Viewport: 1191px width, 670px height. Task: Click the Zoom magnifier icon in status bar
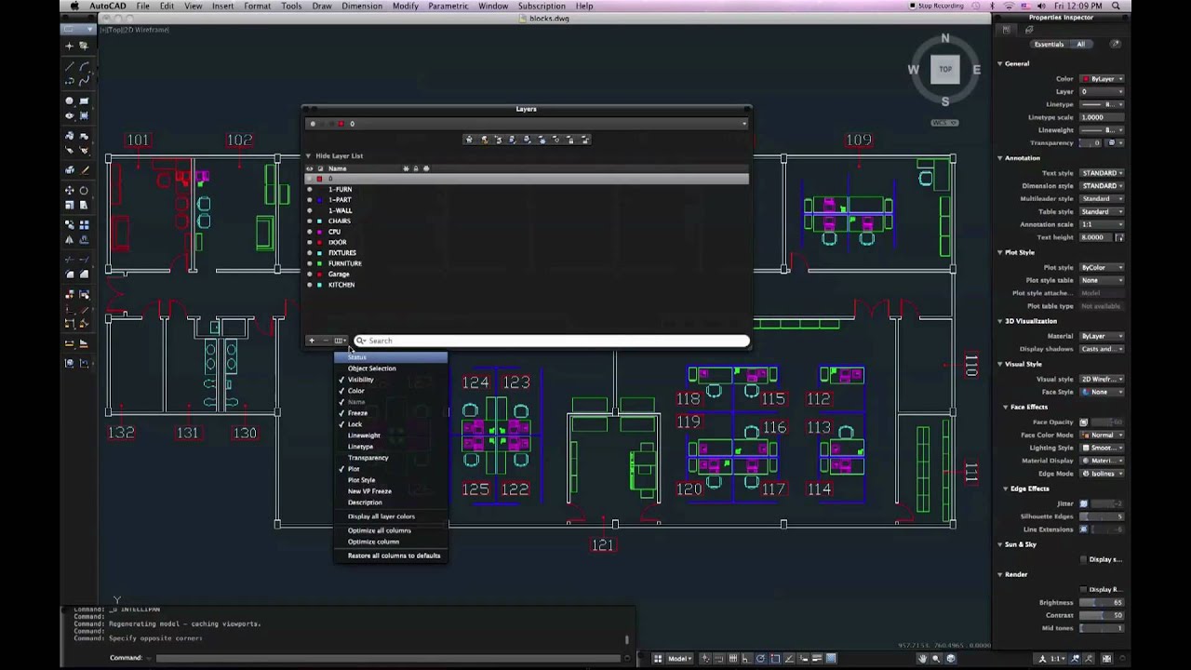pos(936,659)
